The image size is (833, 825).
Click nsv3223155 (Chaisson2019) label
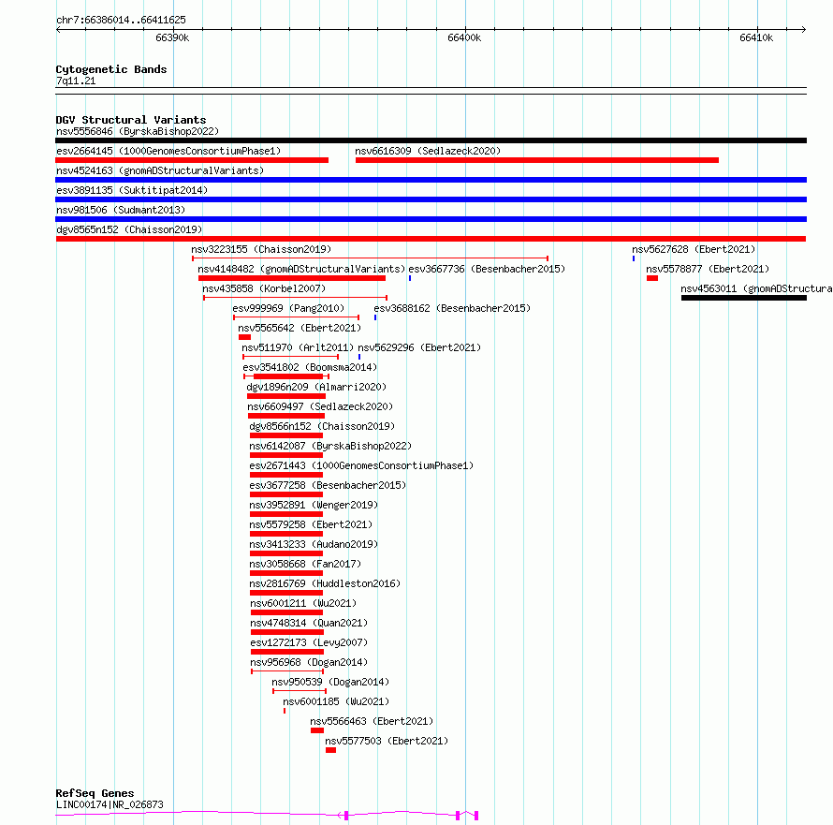[261, 249]
